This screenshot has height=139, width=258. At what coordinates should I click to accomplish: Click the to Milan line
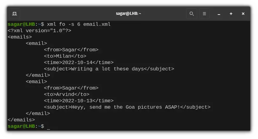(65, 56)
